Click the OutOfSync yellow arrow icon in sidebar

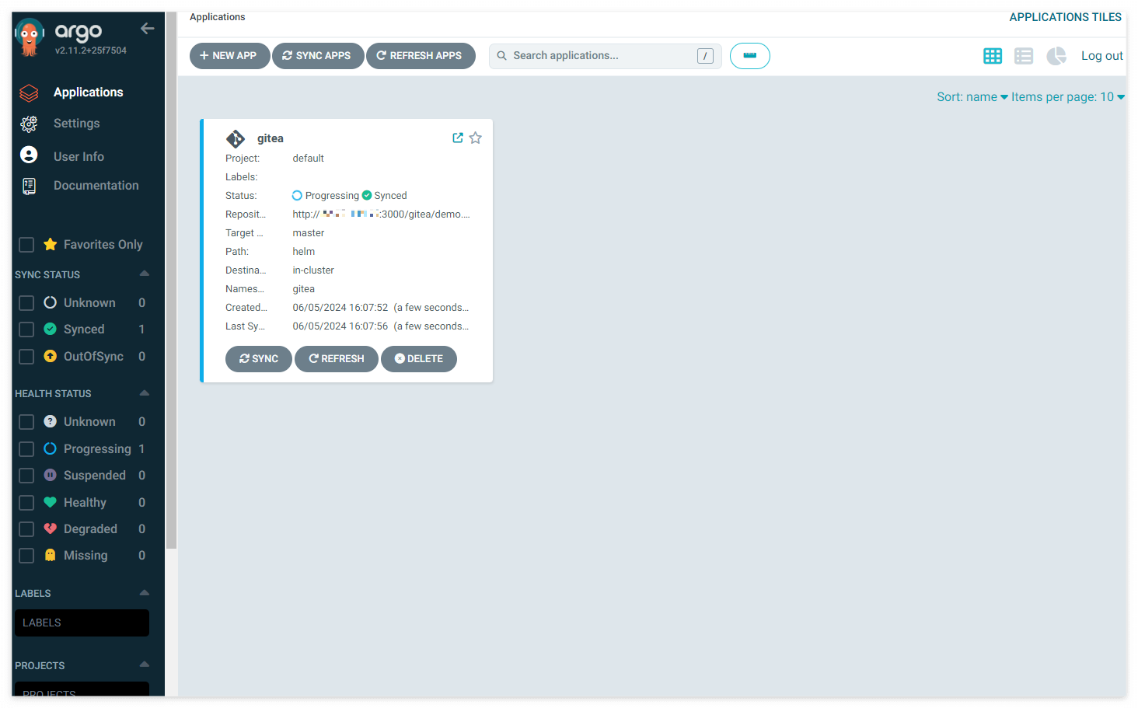51,357
